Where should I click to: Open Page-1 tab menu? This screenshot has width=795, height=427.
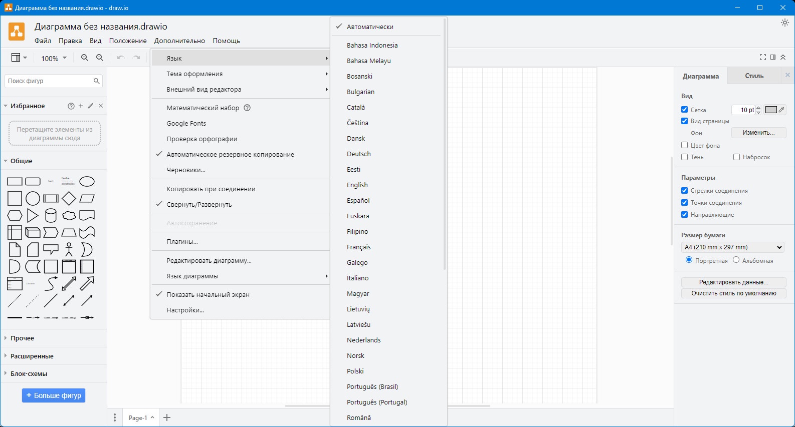coord(141,417)
